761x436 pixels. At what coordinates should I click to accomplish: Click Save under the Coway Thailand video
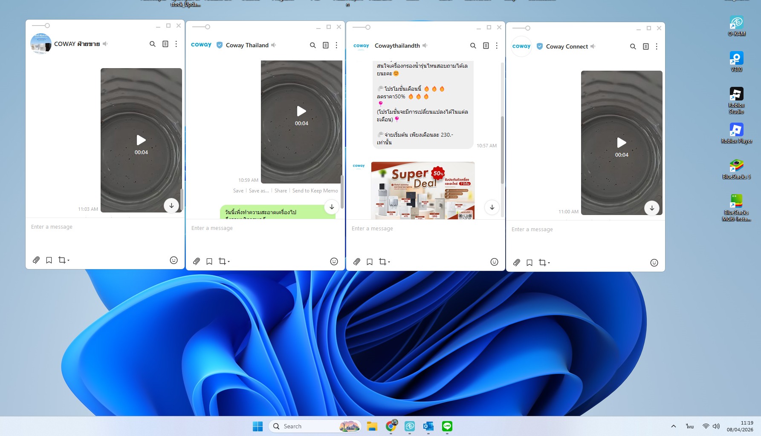pos(238,191)
